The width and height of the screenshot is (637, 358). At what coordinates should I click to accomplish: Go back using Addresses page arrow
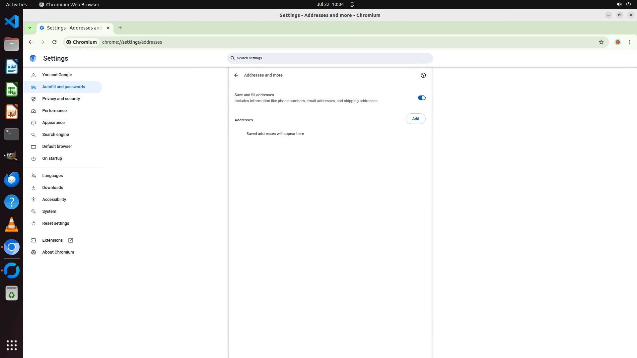tap(236, 75)
